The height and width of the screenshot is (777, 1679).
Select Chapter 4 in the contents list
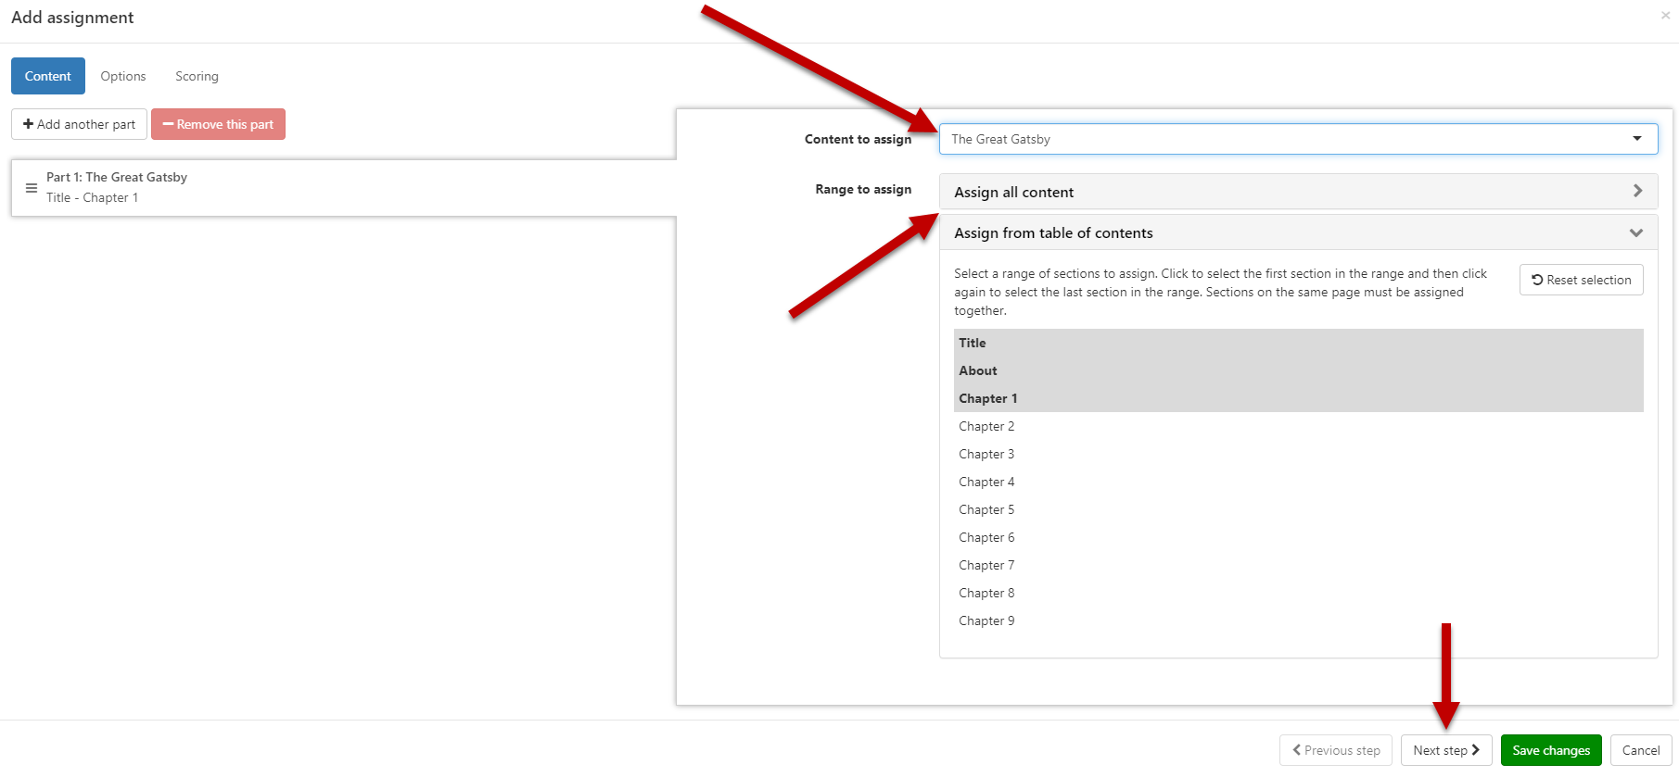[1298, 482]
